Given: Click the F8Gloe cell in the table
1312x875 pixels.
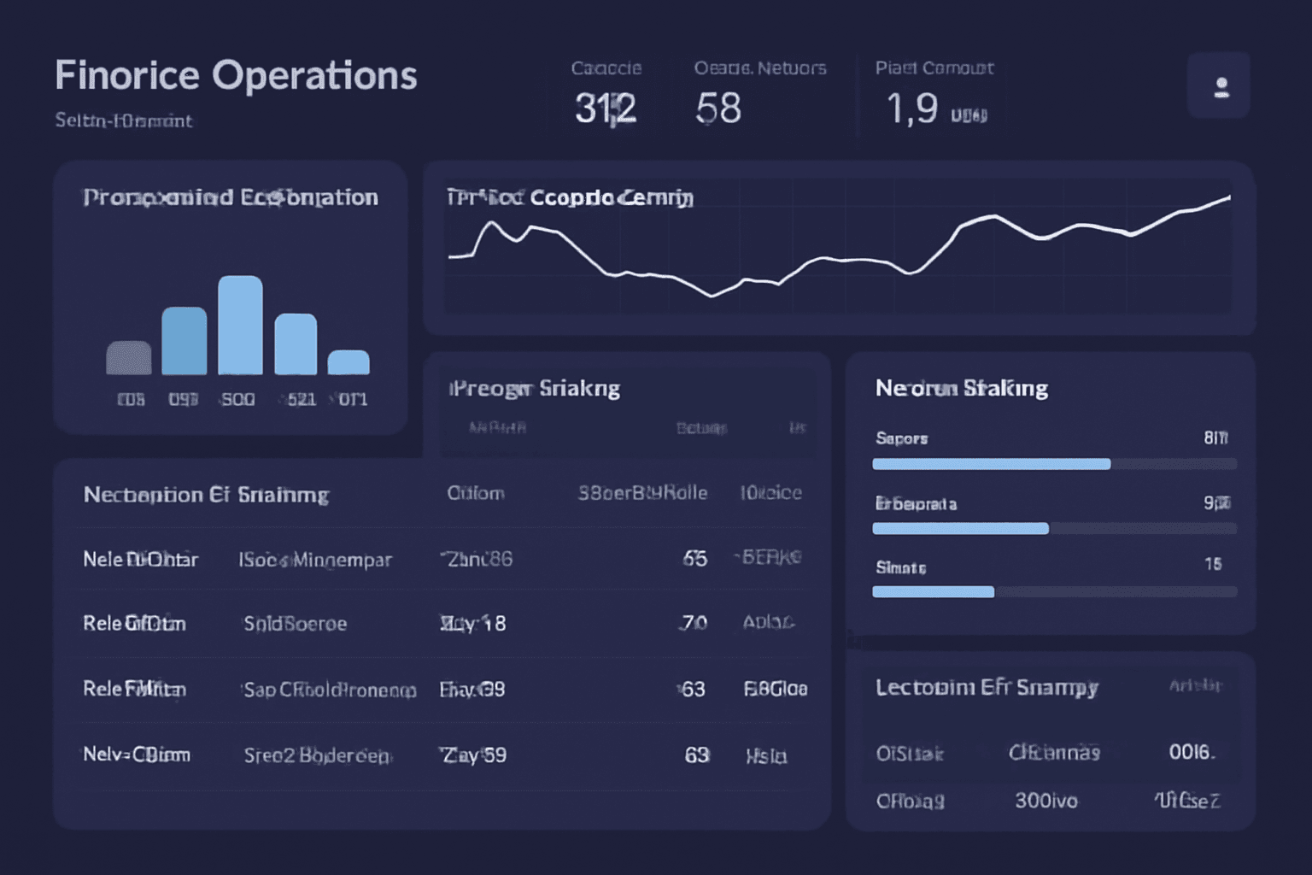Looking at the screenshot, I should tap(776, 689).
